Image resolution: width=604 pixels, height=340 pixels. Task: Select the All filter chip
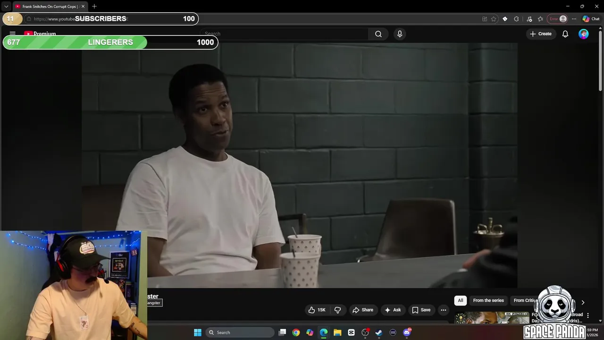click(461, 300)
